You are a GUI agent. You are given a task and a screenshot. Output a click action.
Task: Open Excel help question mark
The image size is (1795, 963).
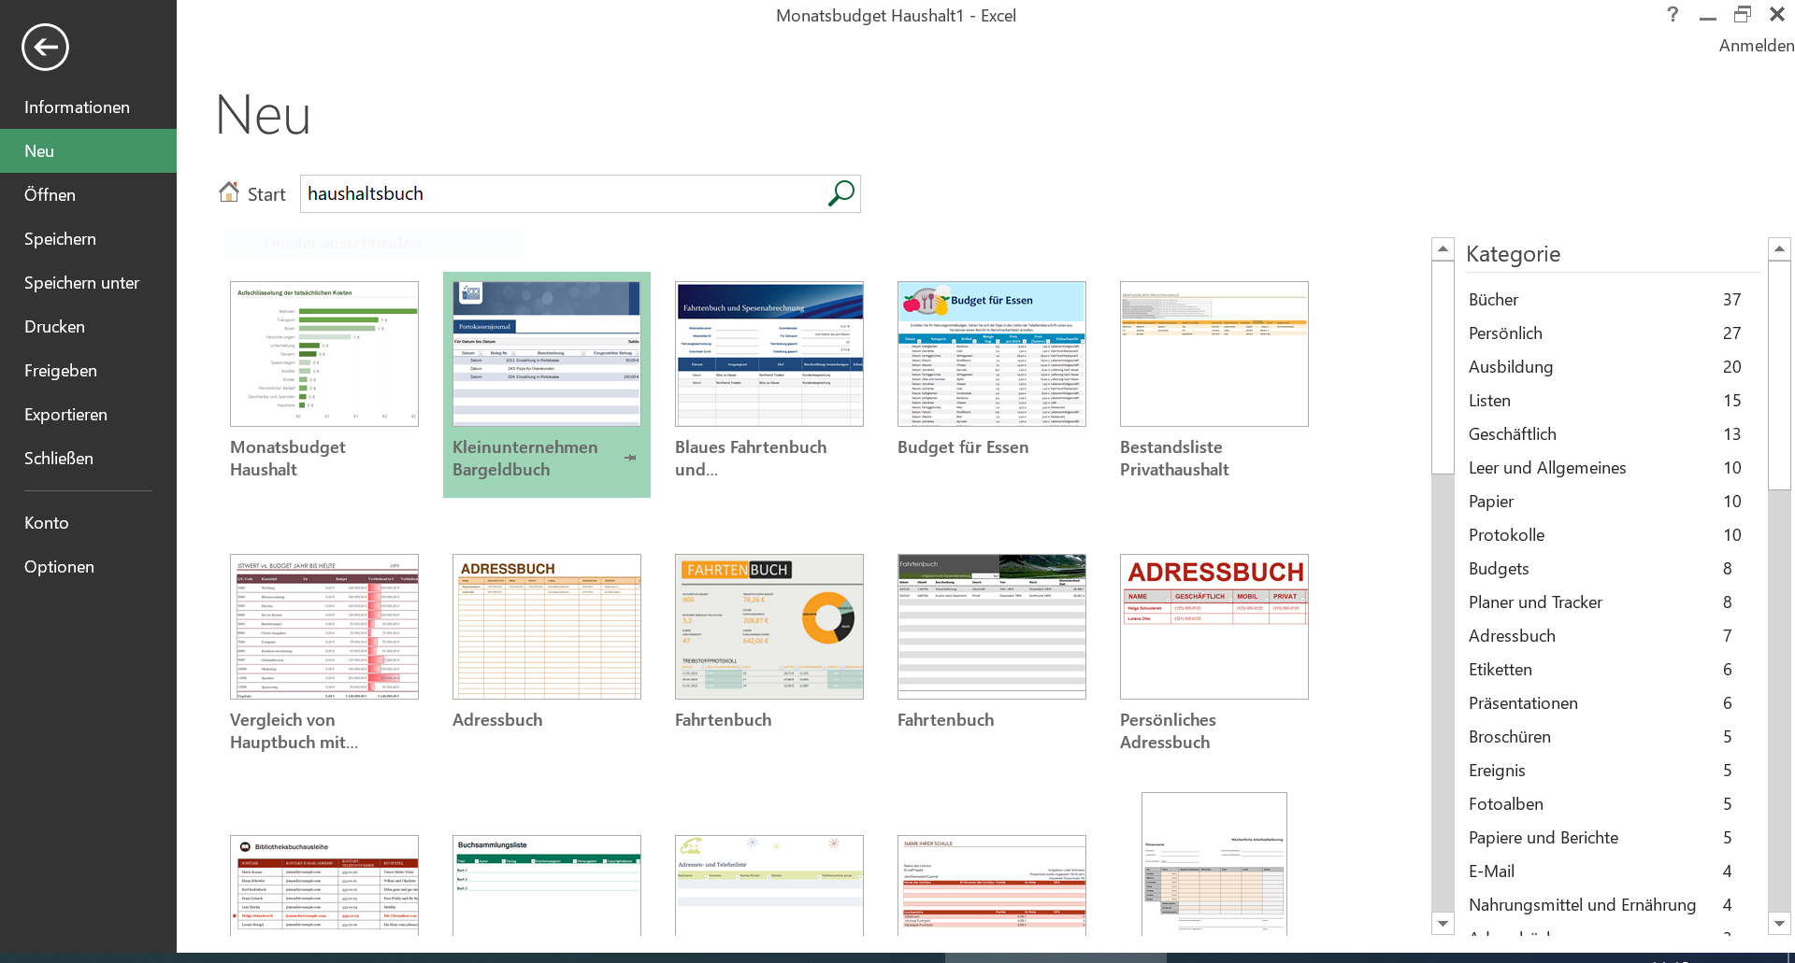(1673, 14)
